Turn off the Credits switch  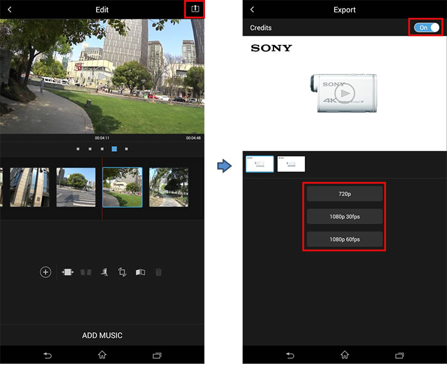point(427,28)
